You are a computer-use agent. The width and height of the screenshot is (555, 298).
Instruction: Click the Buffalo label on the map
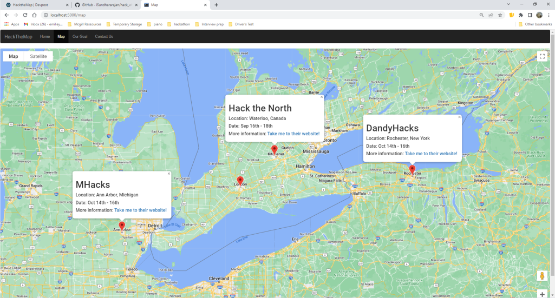click(x=360, y=194)
